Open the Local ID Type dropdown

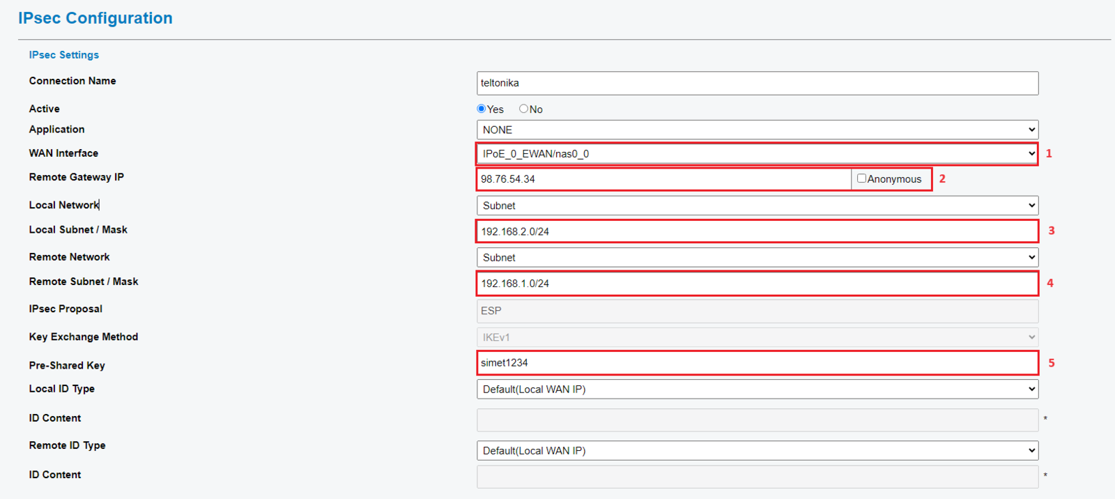[x=757, y=389]
